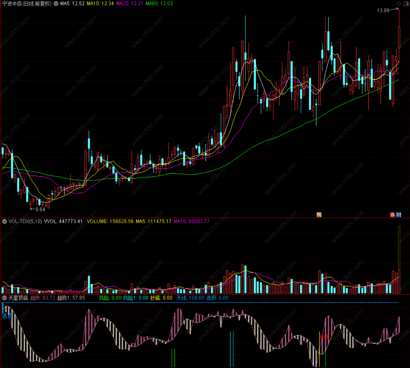Open the 涨 marker icon
This screenshot has width=410, height=368.
(x=393, y=215)
